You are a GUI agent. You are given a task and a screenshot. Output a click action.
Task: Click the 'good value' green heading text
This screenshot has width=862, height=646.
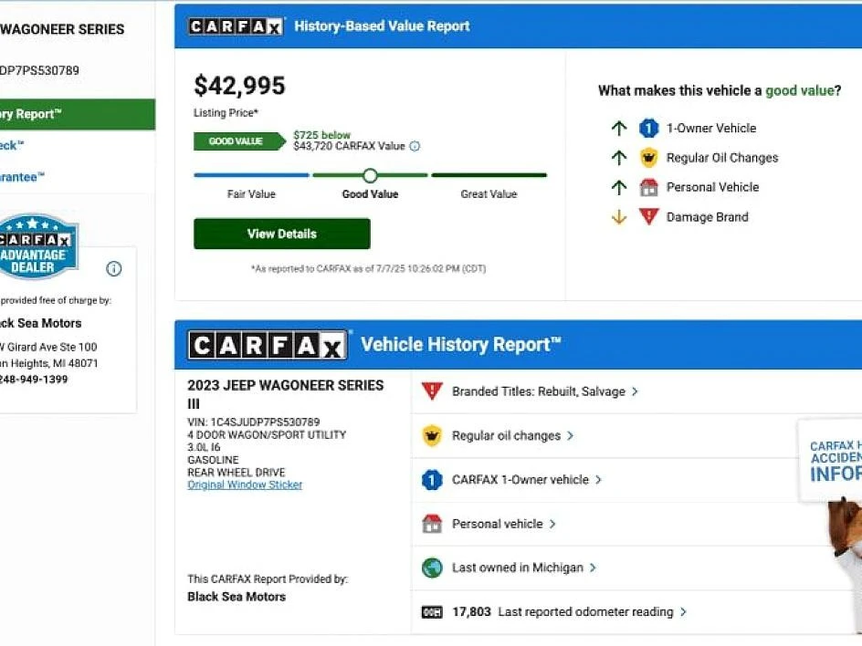pyautogui.click(x=799, y=90)
